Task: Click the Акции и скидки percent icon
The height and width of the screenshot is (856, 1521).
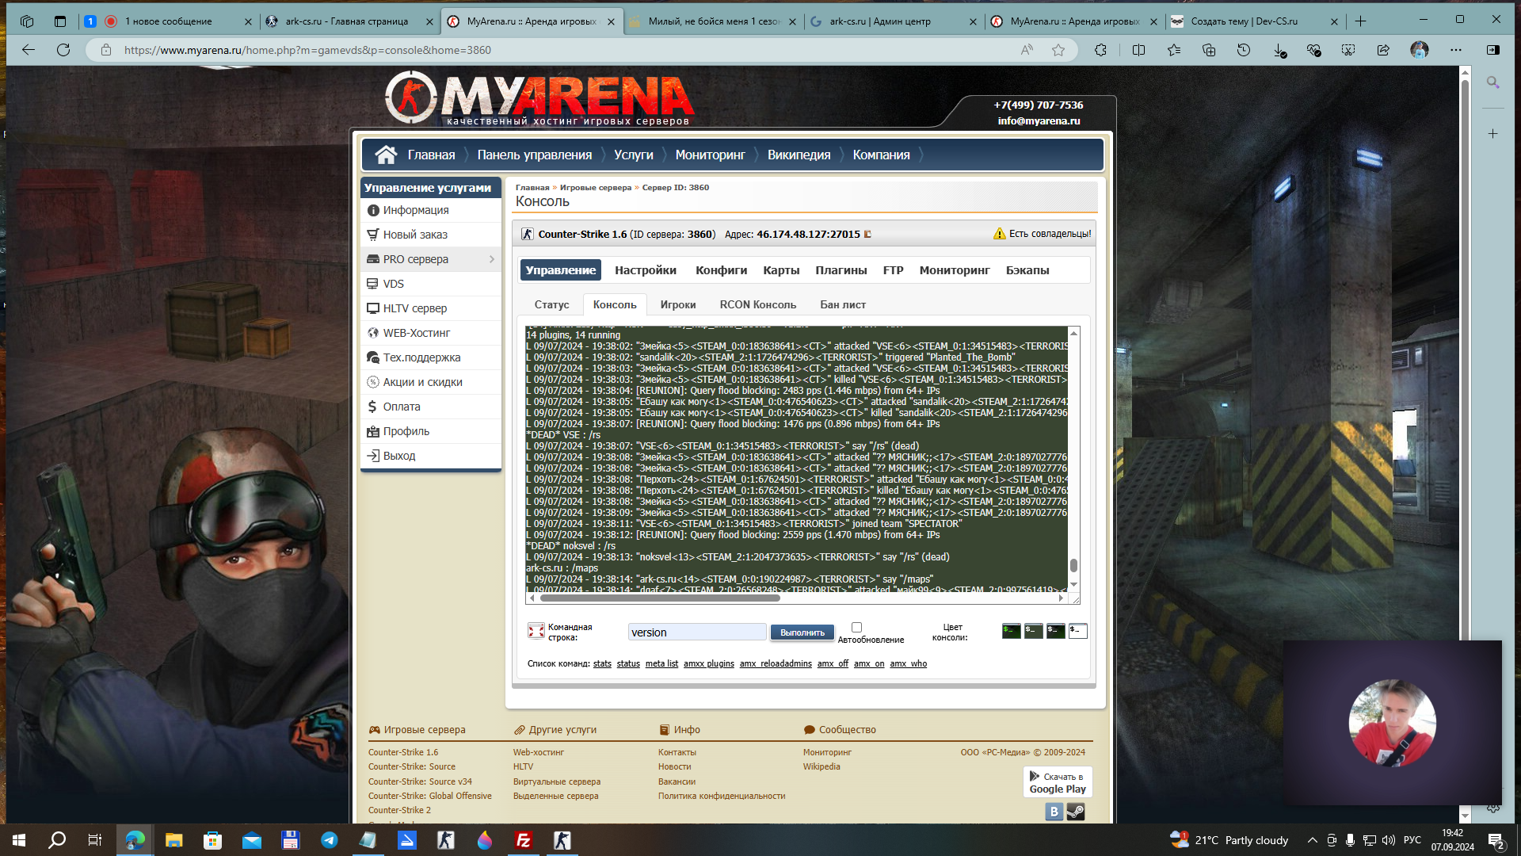Action: point(373,382)
